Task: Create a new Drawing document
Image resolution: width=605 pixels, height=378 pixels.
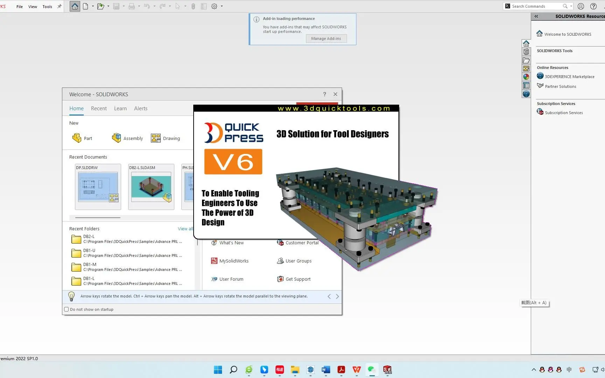Action: click(165, 138)
